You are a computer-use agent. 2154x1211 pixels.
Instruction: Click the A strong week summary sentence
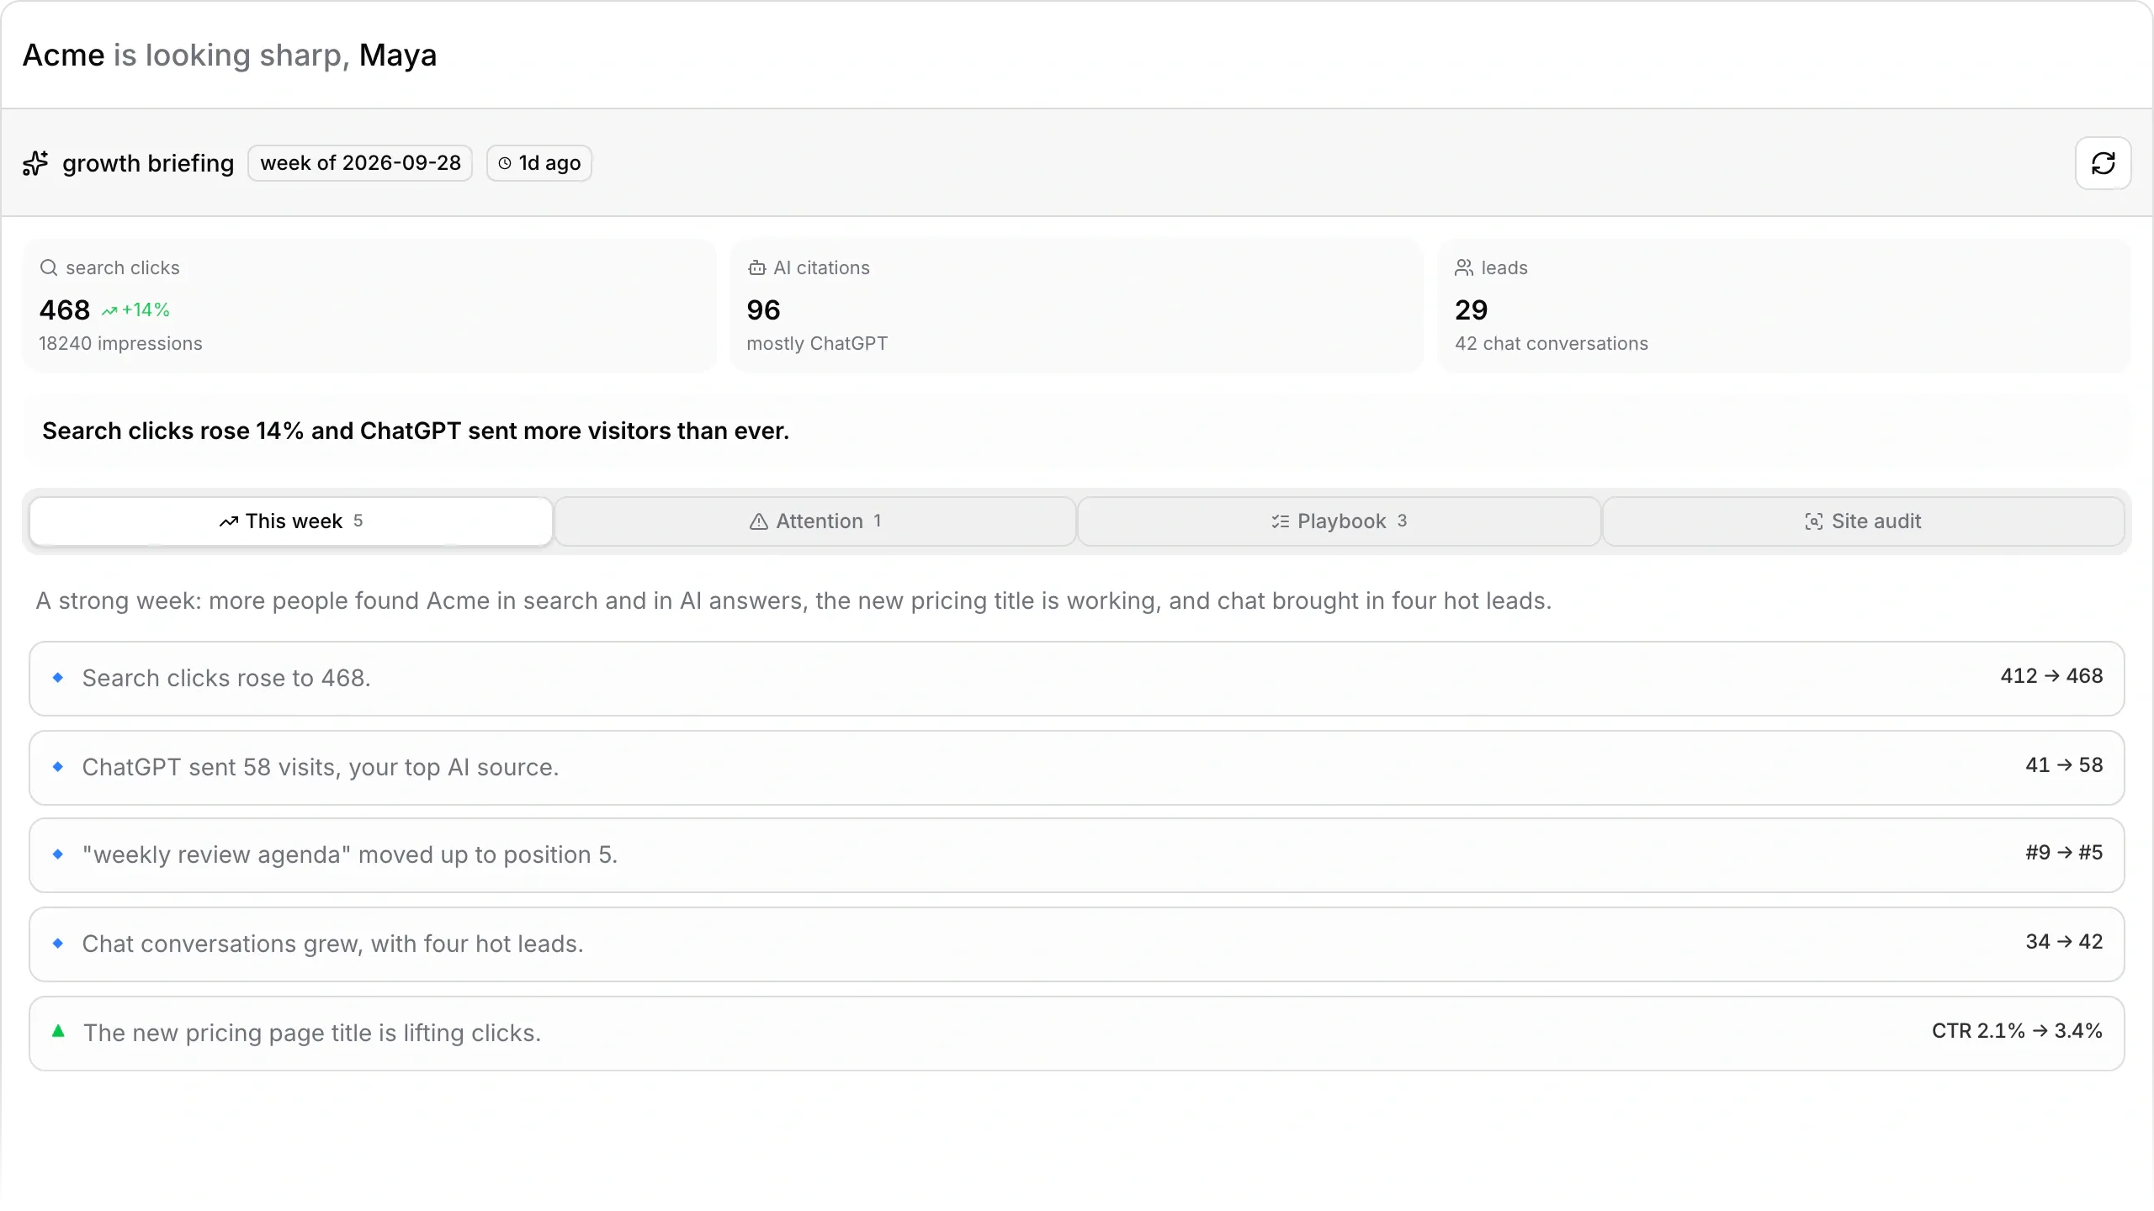793,601
